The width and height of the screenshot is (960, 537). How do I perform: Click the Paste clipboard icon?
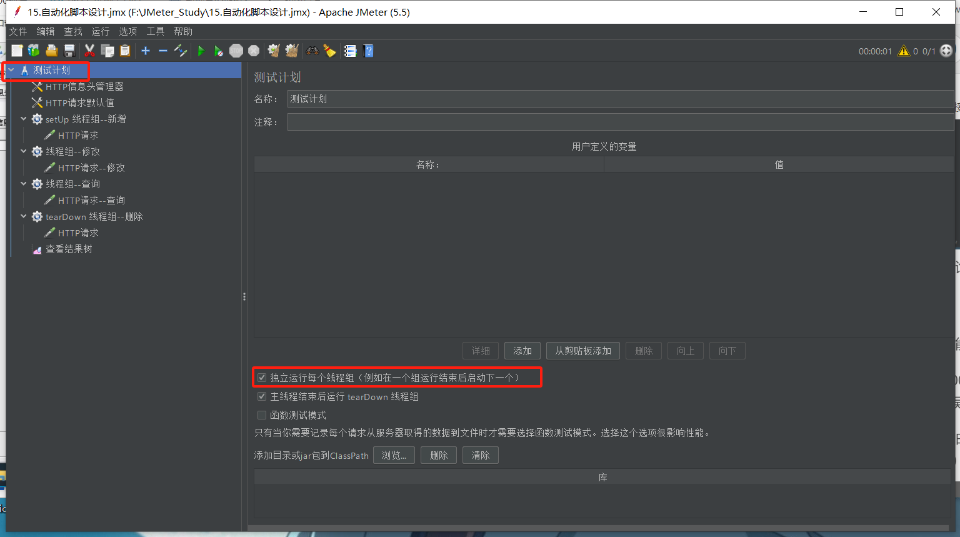click(125, 51)
